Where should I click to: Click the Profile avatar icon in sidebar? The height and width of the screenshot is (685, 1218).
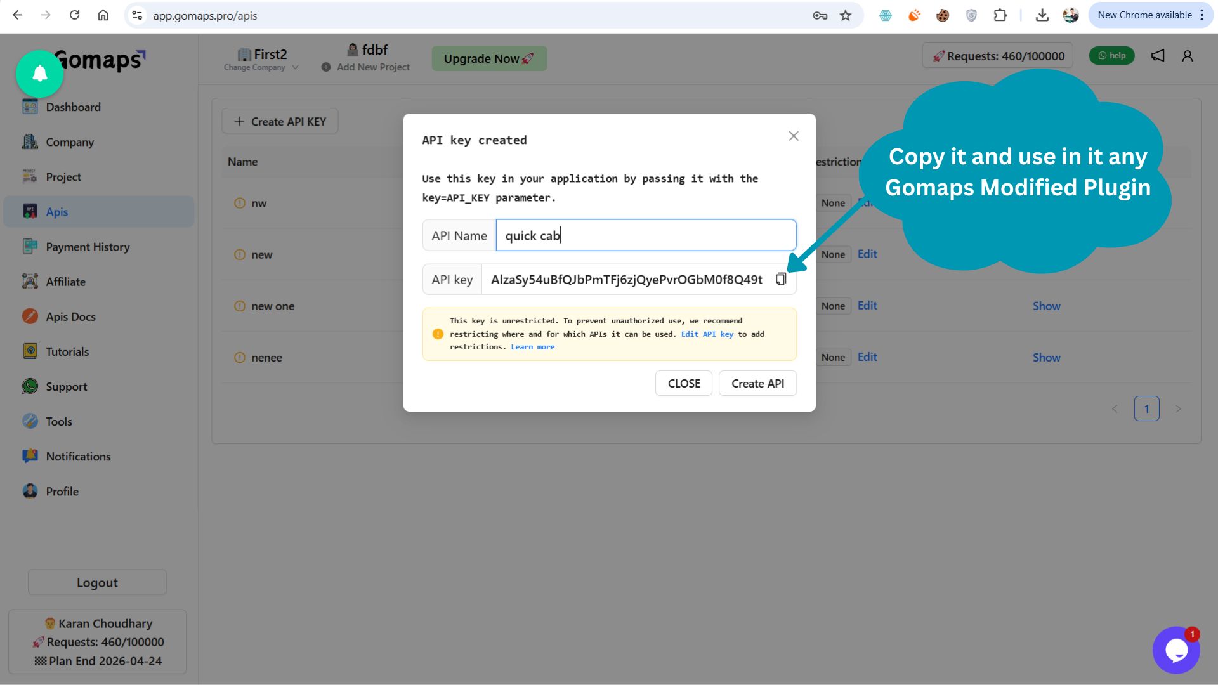pyautogui.click(x=30, y=490)
